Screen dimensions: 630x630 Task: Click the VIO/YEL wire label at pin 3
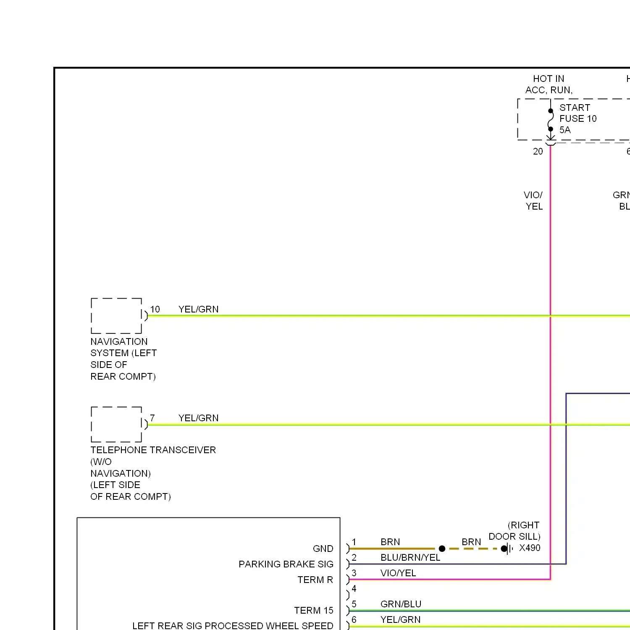point(398,573)
